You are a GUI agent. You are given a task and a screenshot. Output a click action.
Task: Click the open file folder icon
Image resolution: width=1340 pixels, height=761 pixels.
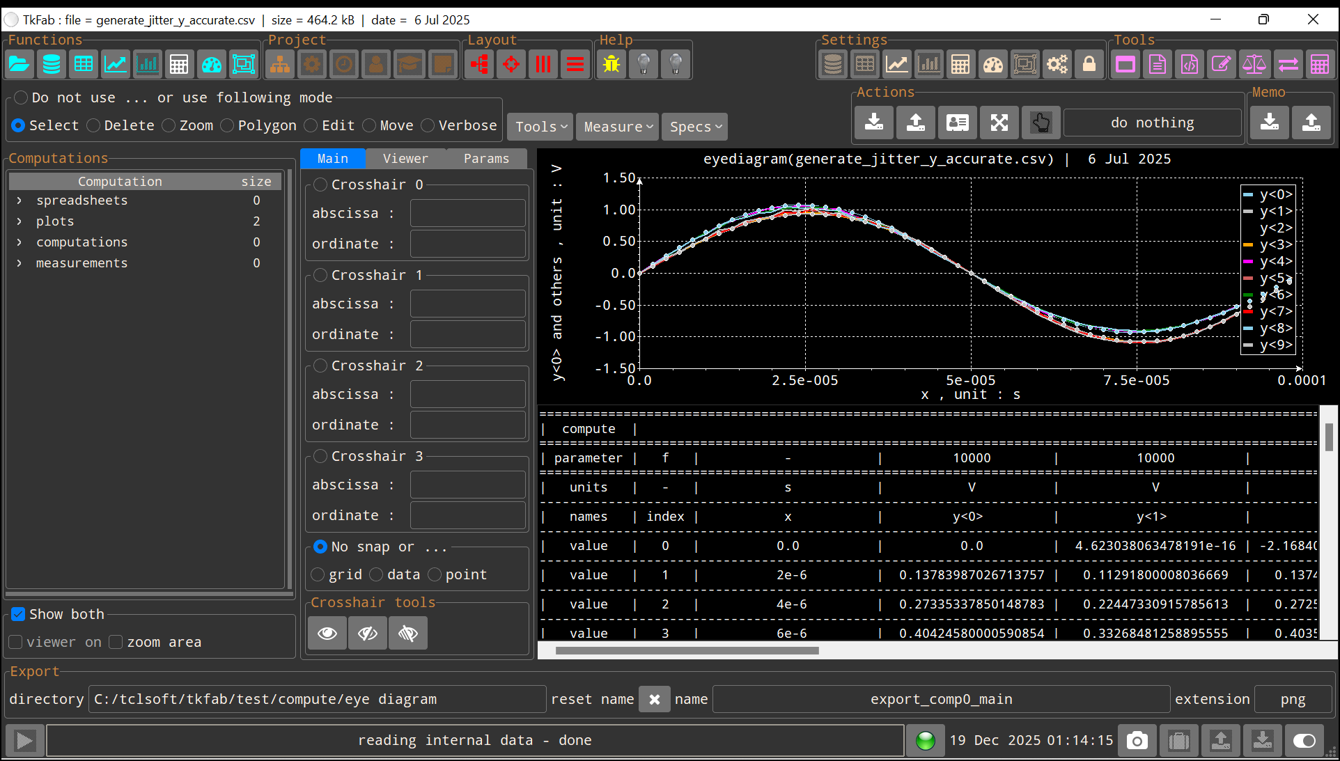[x=19, y=65]
